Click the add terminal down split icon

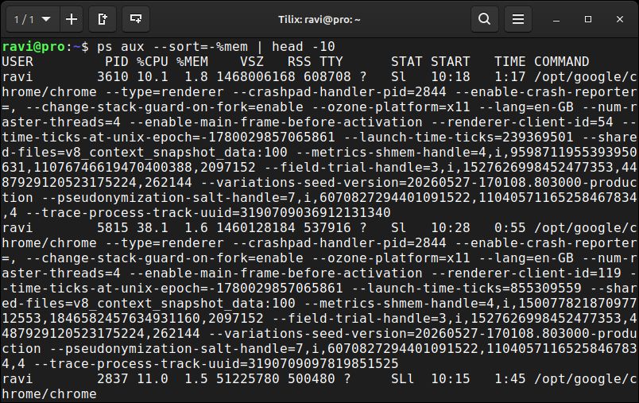136,19
